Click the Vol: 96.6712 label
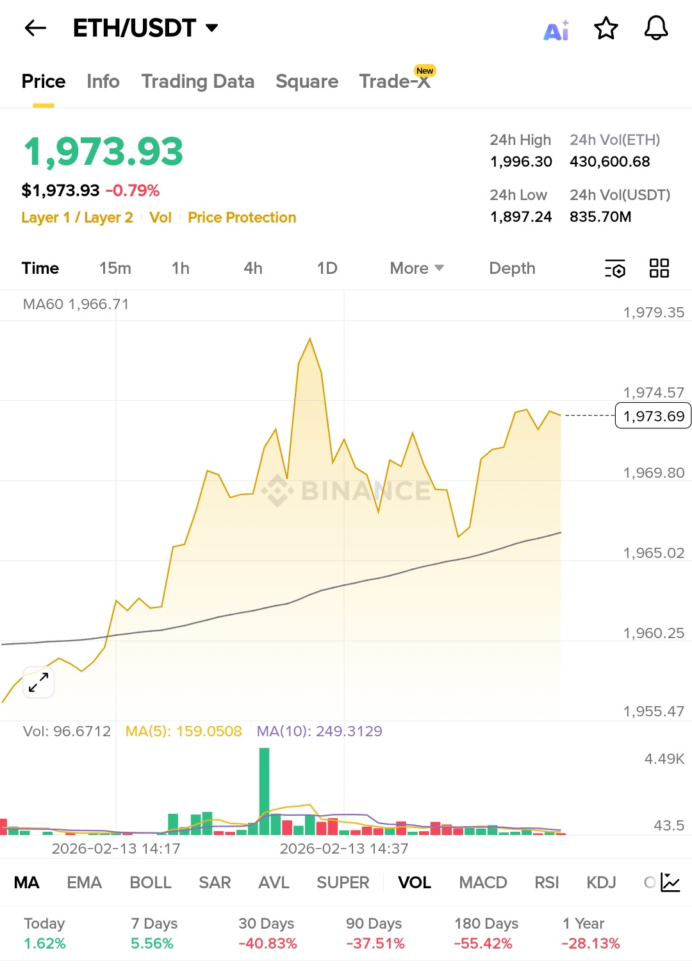692x971 pixels. click(x=67, y=731)
